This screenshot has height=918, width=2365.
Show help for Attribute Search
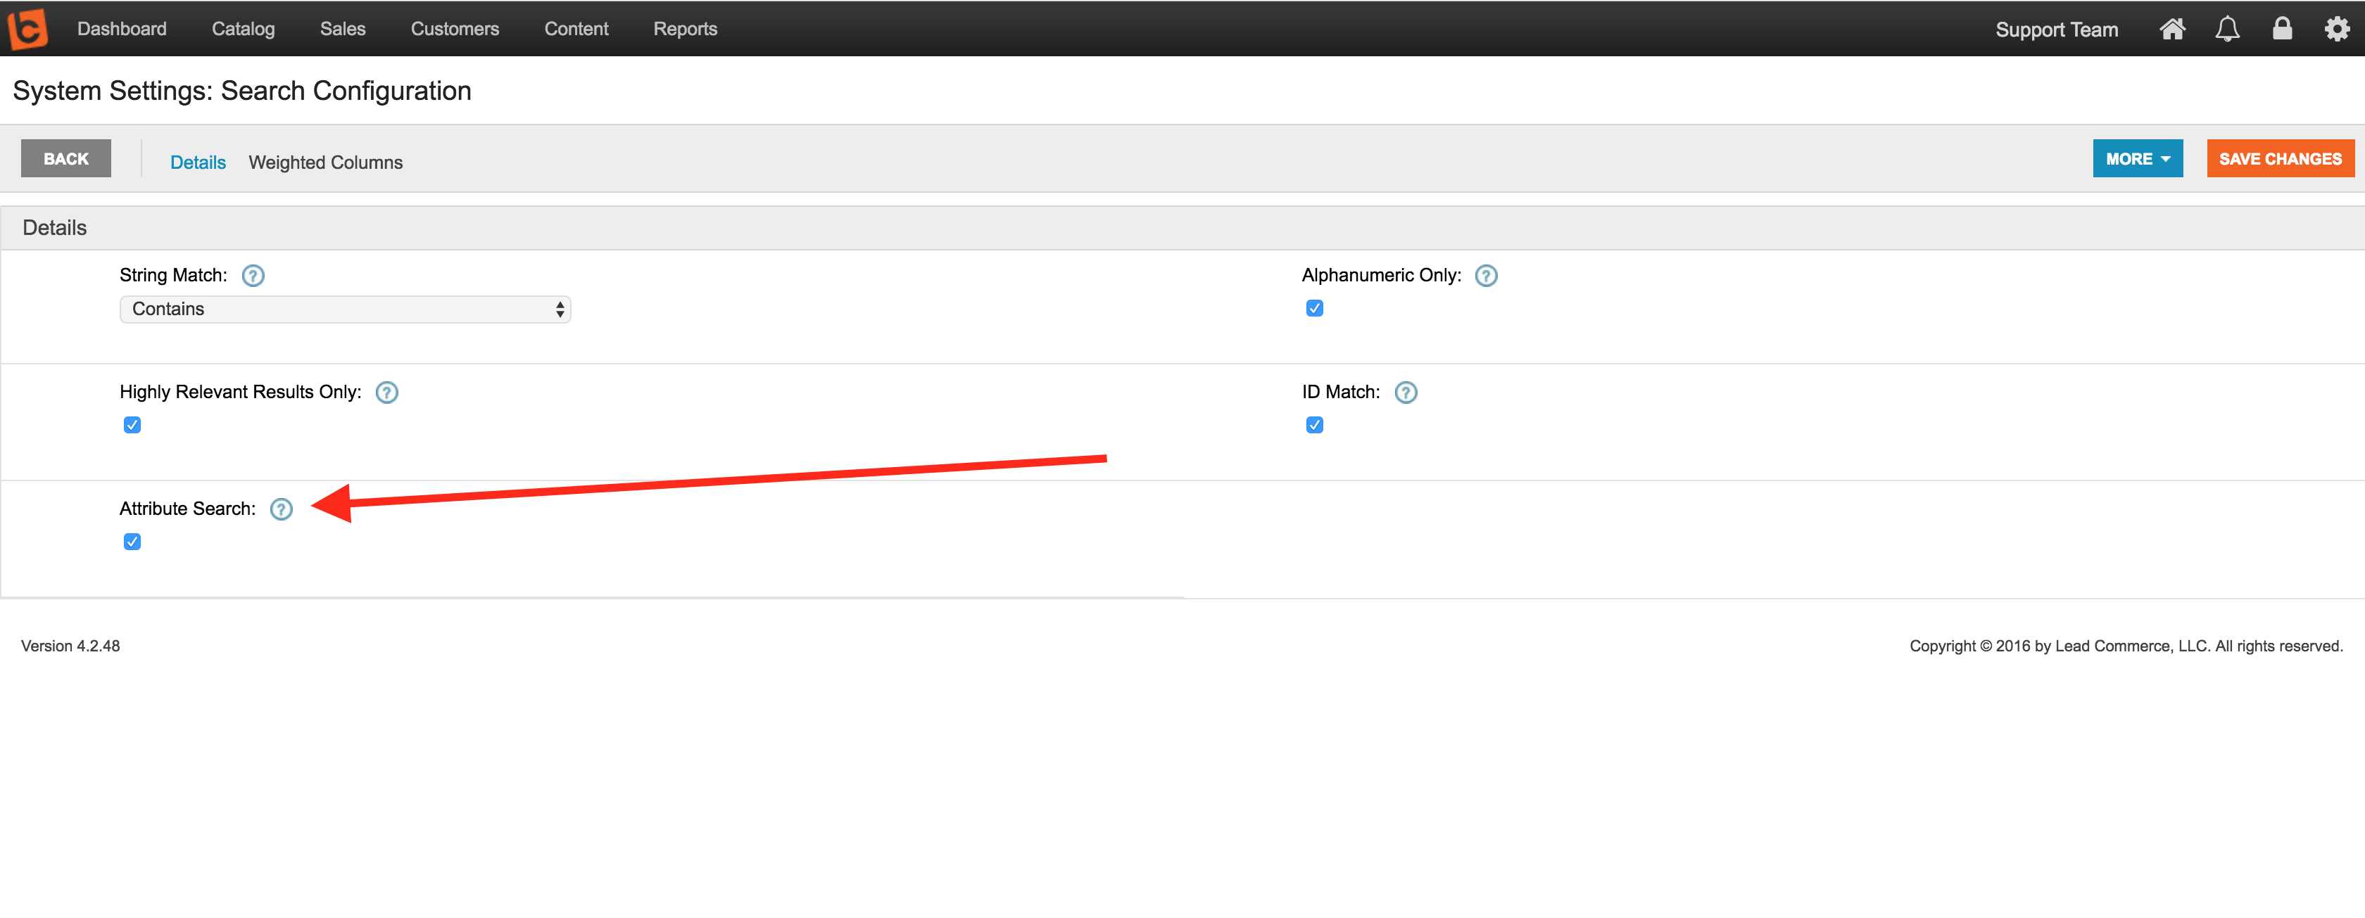coord(282,509)
